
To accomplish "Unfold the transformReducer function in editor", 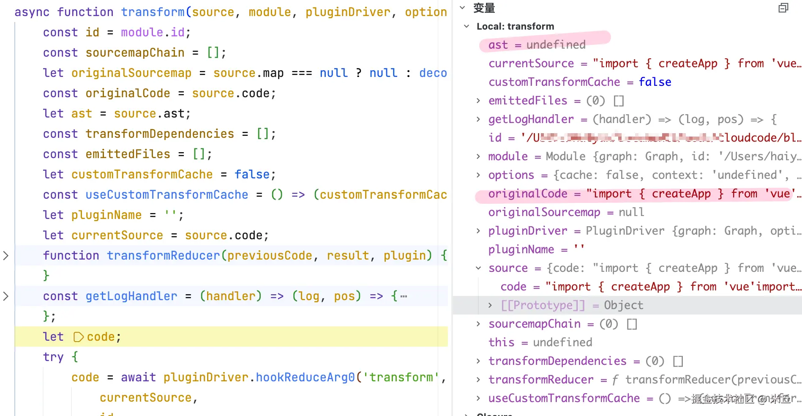I will coord(6,255).
